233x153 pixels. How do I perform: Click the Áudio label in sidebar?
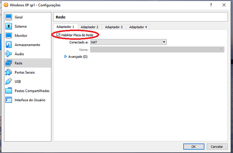point(19,54)
